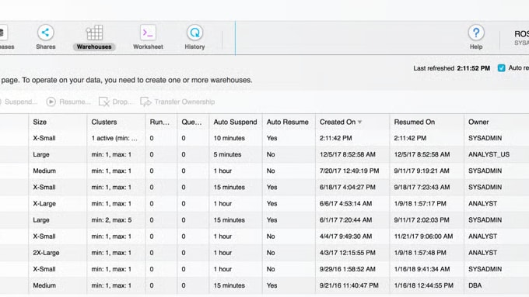Click the Drop warehouse icon

click(x=104, y=102)
